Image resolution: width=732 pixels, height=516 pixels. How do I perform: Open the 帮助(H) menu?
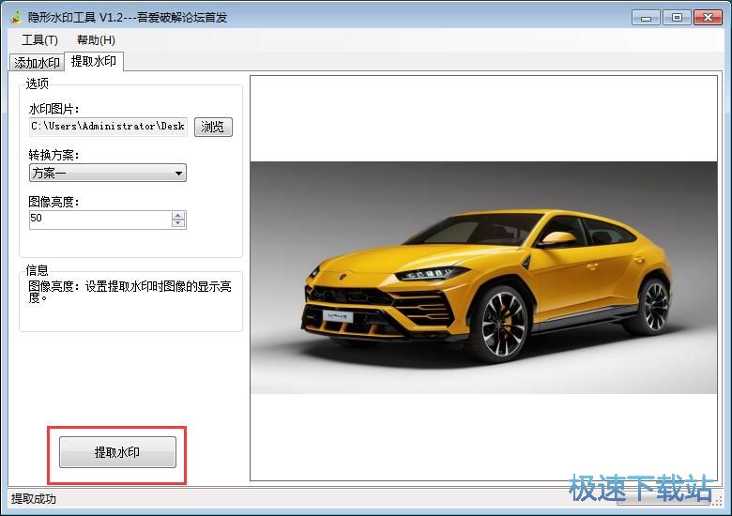click(96, 40)
